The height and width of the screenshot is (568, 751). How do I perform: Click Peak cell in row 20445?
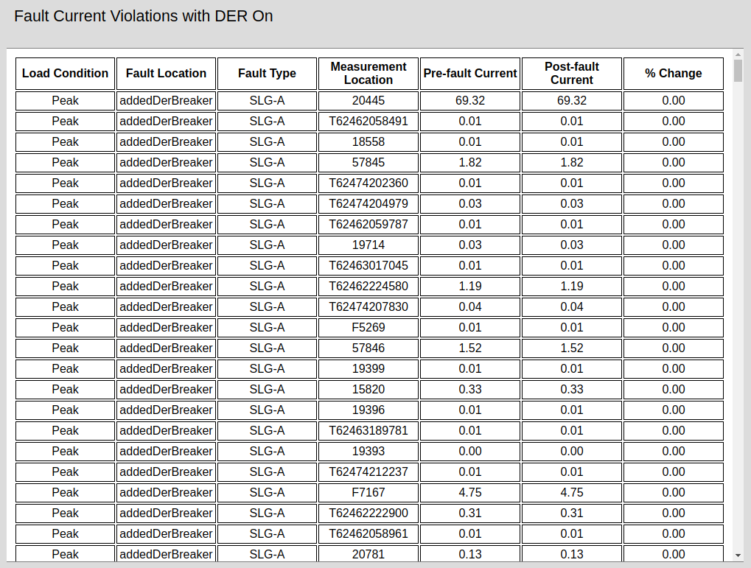[65, 101]
